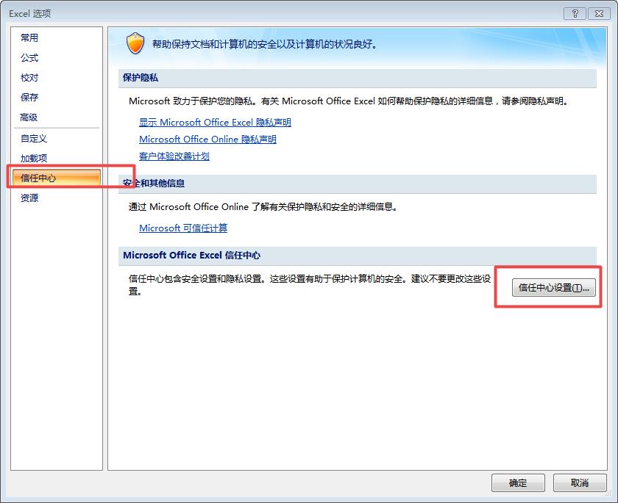Select the 信任中心 category
The height and width of the screenshot is (503, 618).
point(57,178)
